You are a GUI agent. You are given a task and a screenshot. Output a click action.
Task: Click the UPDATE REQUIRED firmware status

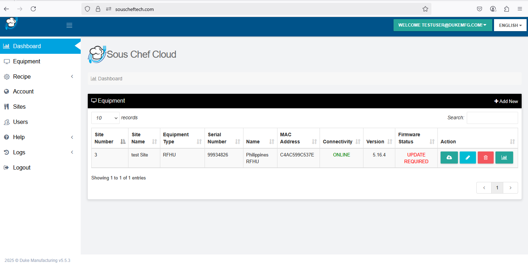(416, 158)
